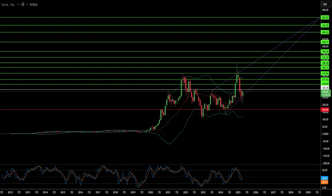Click the blue 43.81 oscillator value
The height and width of the screenshot is (196, 332).
(x=325, y=178)
